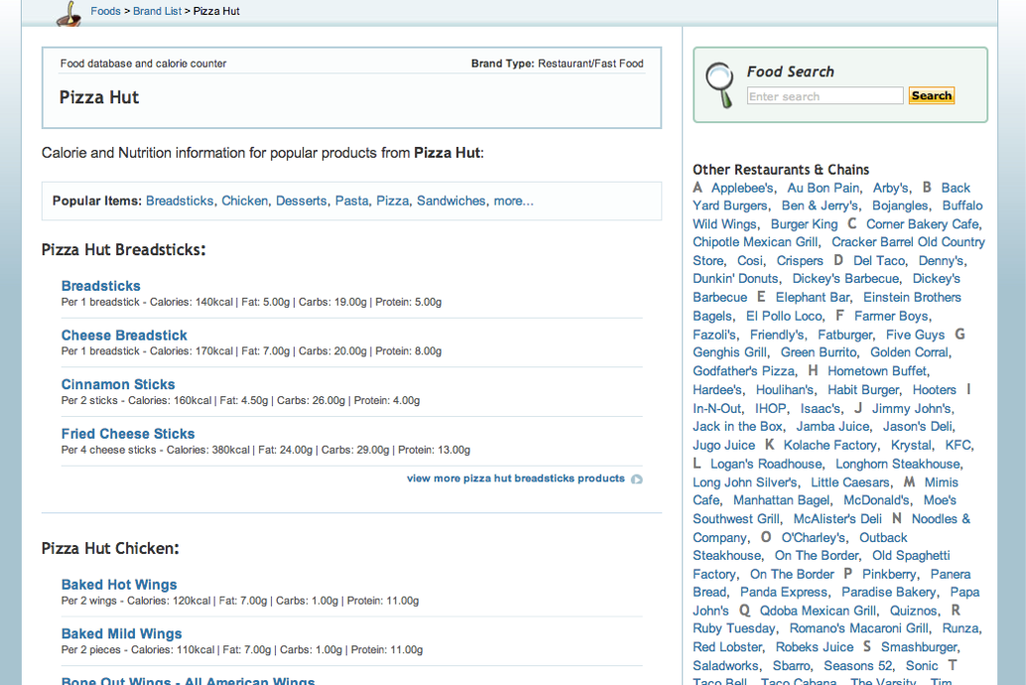Open Burger King link
Viewport: 1026px width, 685px height.
coord(804,224)
